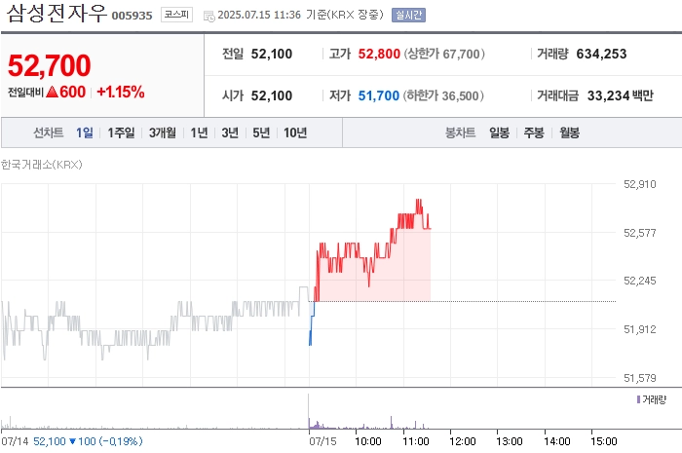The image size is (682, 453).
Task: Click the 코스피 market badge
Action: pyautogui.click(x=176, y=15)
